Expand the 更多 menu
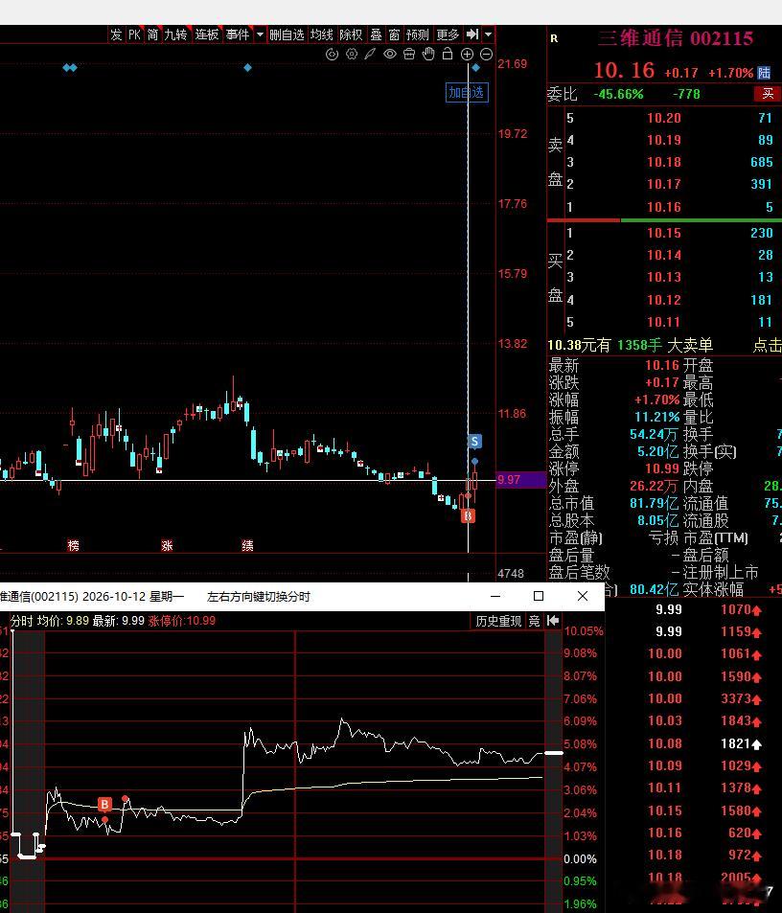 point(448,34)
